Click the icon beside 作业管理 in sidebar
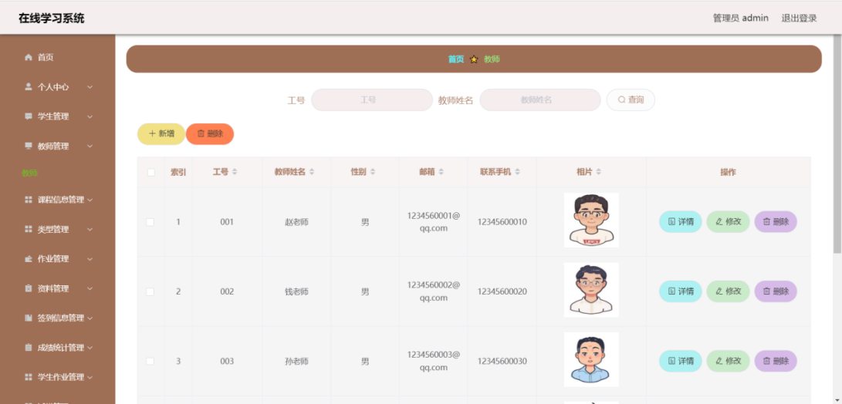The height and width of the screenshot is (404, 842). (29, 259)
